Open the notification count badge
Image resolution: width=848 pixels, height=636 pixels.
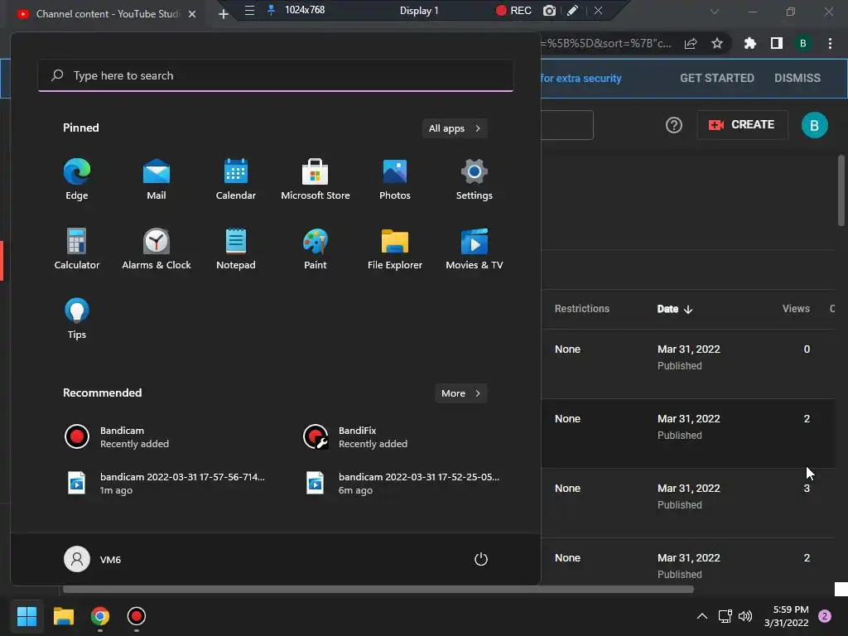(825, 616)
